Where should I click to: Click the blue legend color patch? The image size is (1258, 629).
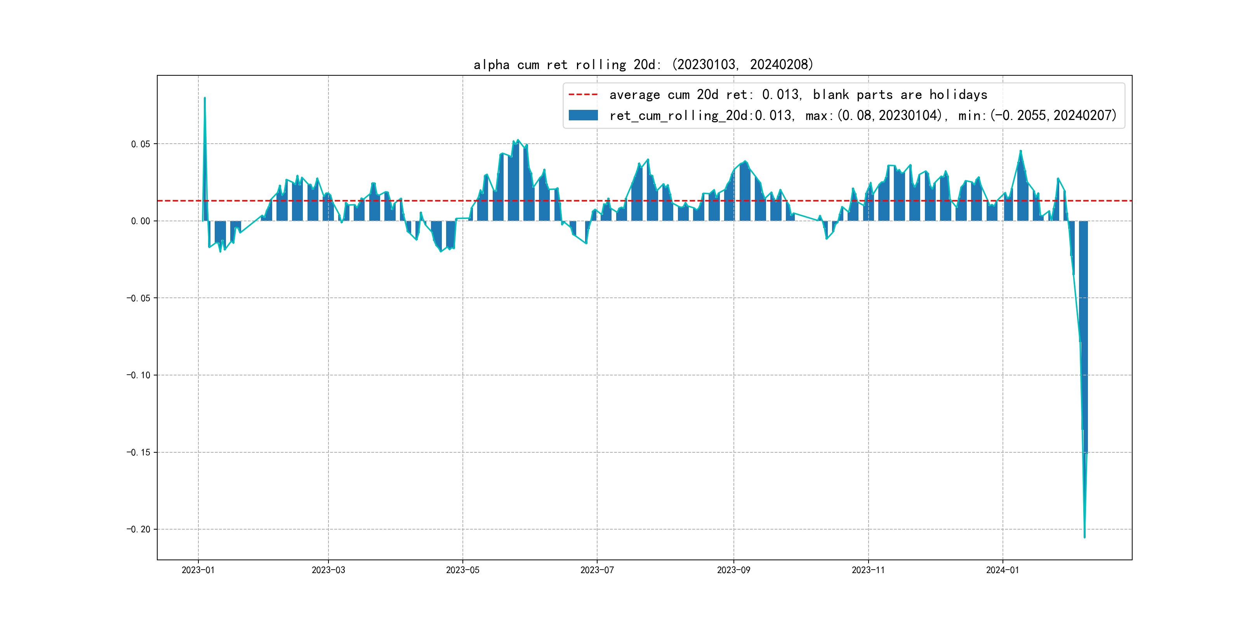point(583,115)
